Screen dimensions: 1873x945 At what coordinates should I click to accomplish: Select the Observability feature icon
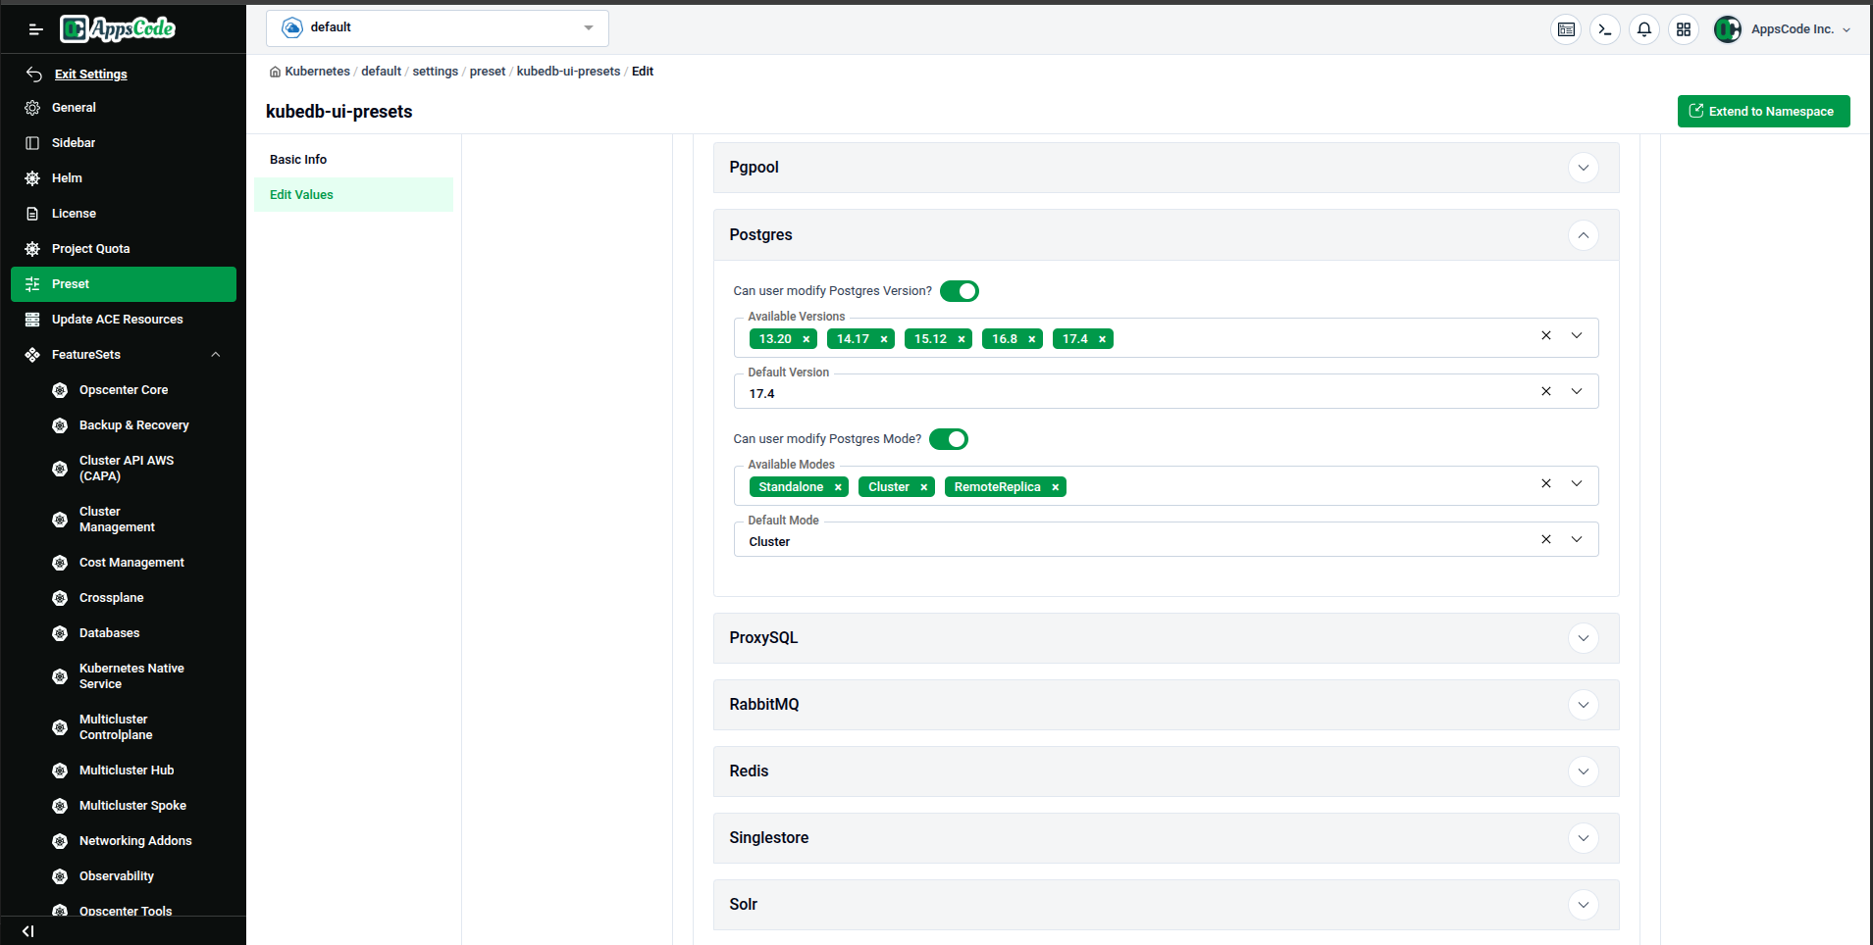(x=60, y=875)
